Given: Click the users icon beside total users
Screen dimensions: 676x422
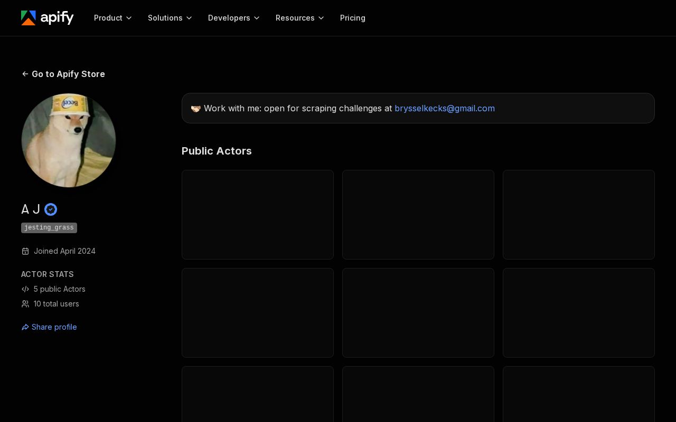Looking at the screenshot, I should (x=25, y=304).
